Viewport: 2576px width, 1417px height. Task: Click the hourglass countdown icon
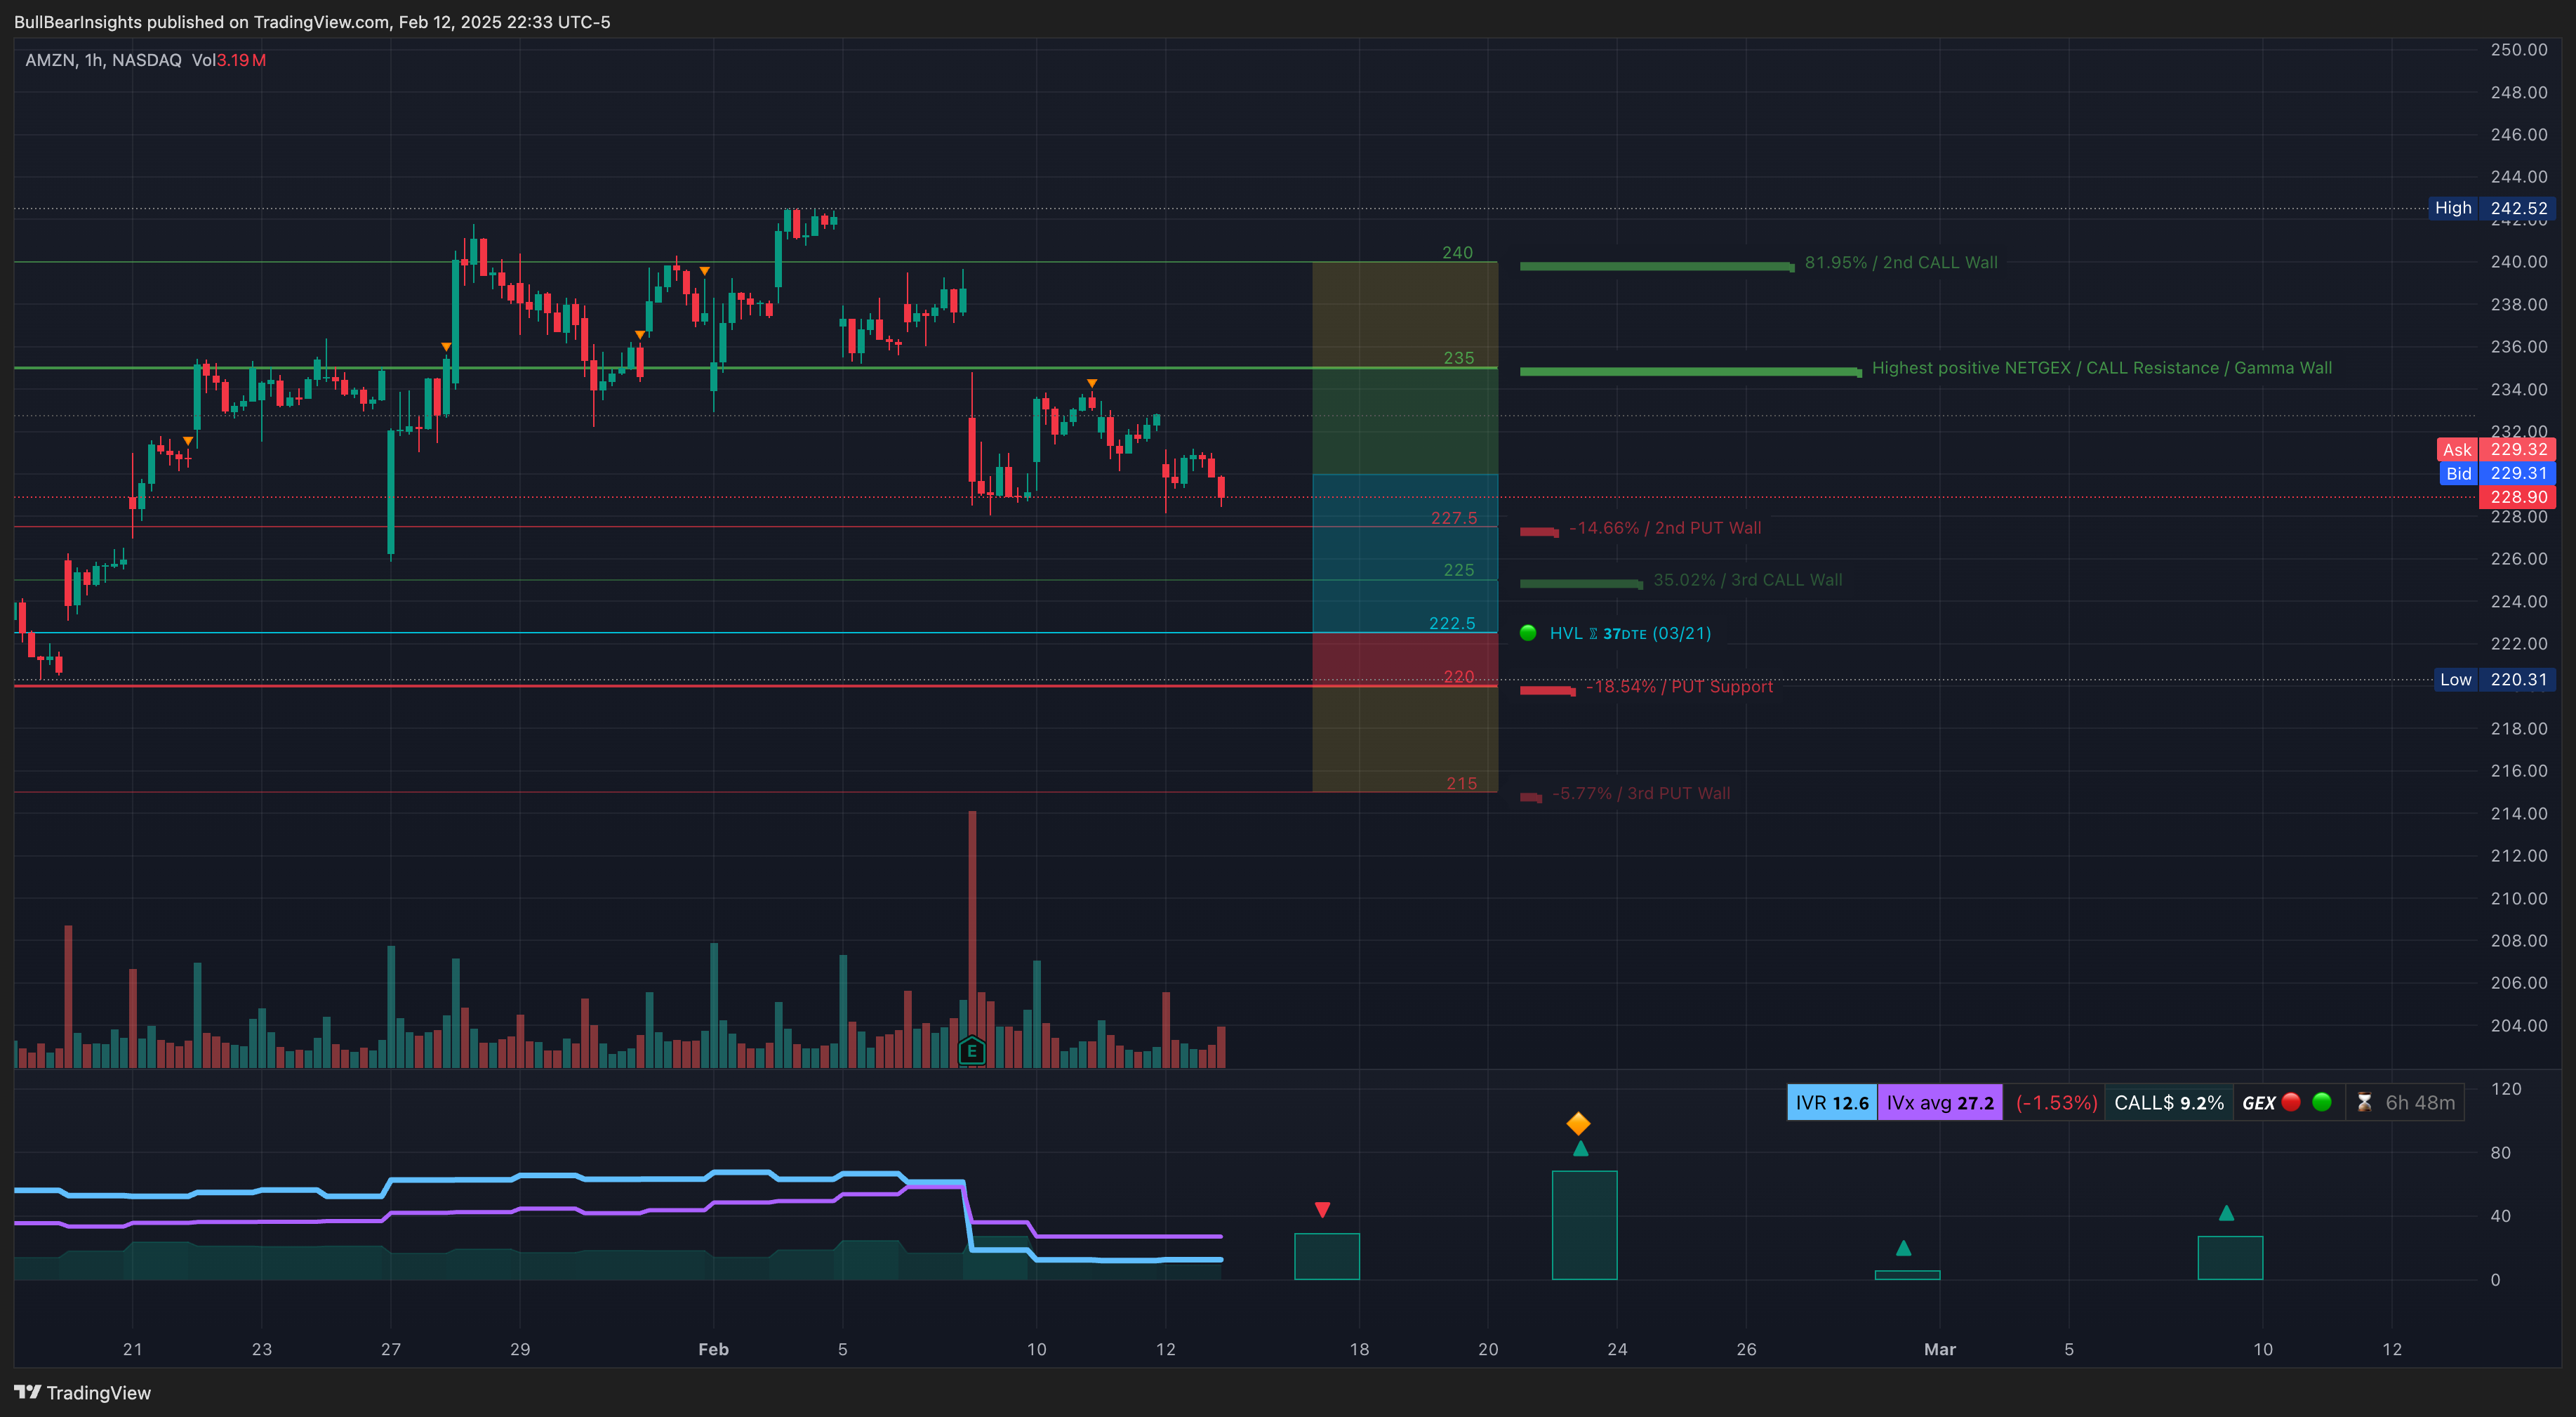click(2364, 1103)
